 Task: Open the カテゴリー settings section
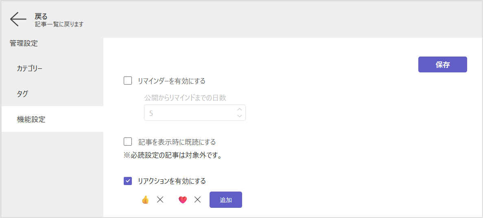[x=29, y=68]
